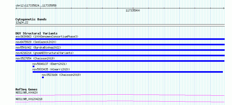This screenshot has width=232, height=105.
Task: Click the NOS1|NM_000620 gene label
Action: (x=27, y=92)
